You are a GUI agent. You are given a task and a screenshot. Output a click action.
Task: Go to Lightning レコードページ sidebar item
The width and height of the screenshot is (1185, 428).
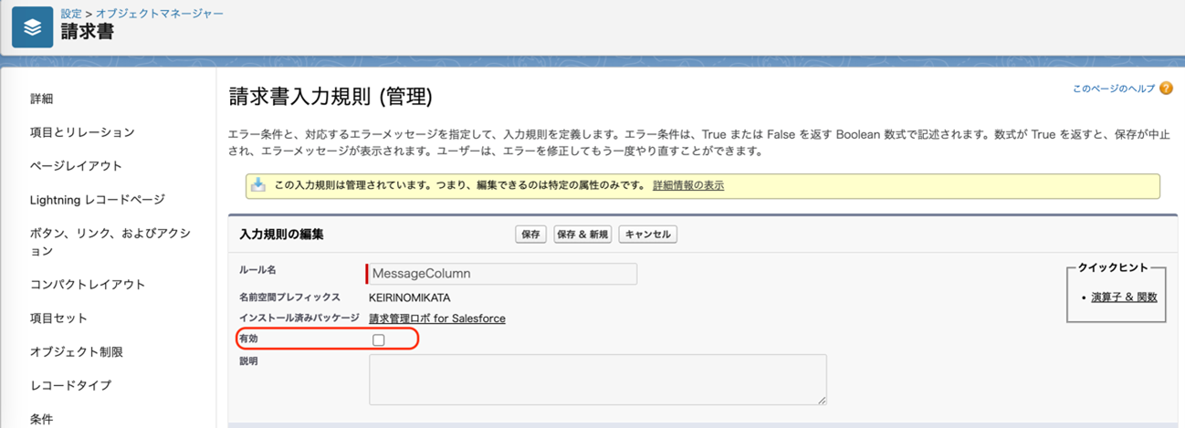pyautogui.click(x=98, y=200)
